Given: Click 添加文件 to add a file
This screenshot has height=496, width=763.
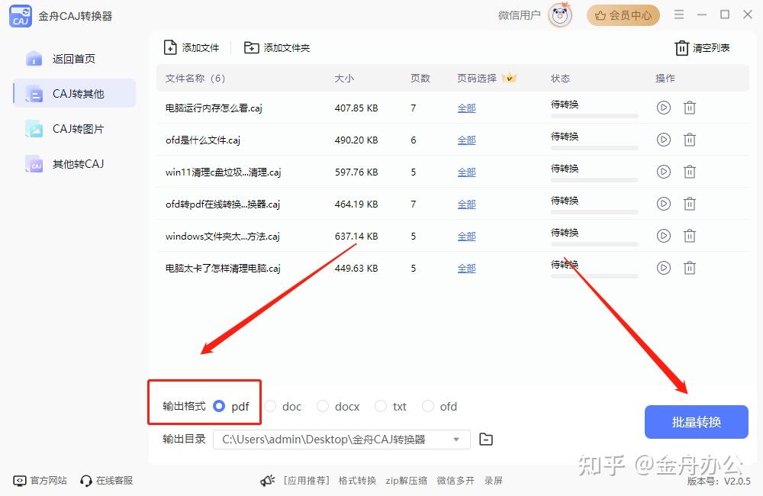Looking at the screenshot, I should 192,48.
